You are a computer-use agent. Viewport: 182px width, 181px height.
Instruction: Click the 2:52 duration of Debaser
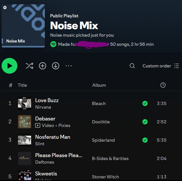pyautogui.click(x=162, y=122)
